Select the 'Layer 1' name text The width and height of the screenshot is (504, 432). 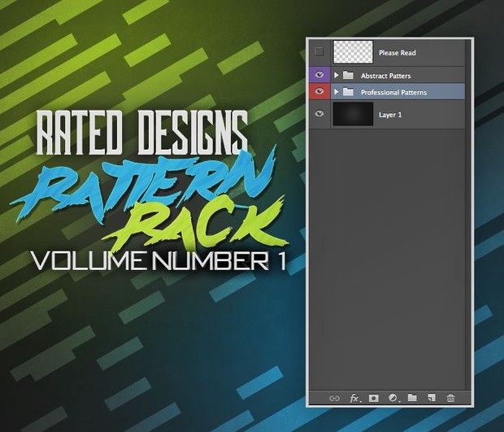(390, 115)
